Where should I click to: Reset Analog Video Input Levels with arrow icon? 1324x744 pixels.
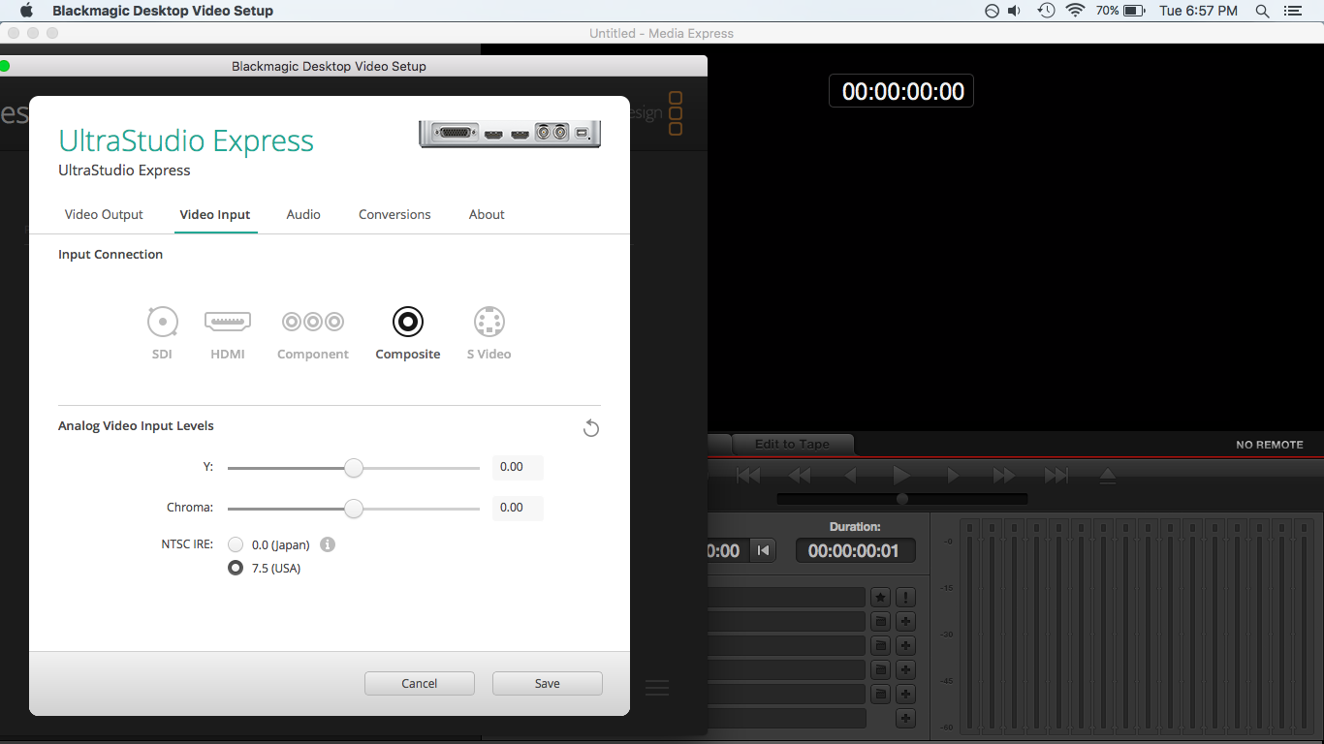[591, 428]
